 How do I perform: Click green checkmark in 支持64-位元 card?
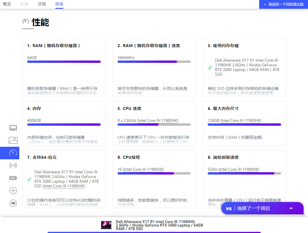29,179
